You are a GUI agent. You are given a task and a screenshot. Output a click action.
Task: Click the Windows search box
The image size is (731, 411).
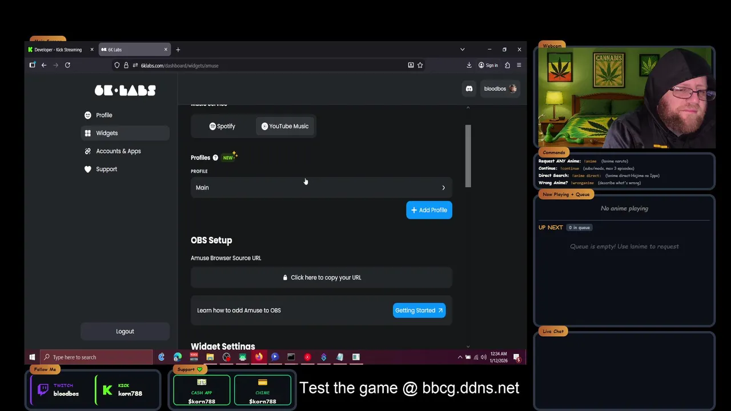pyautogui.click(x=96, y=357)
